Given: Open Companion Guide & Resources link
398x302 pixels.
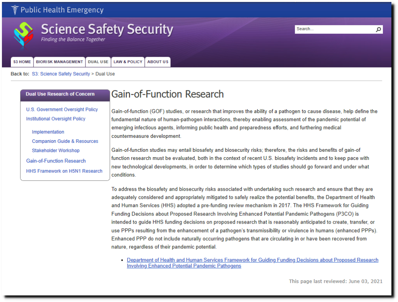Looking at the screenshot, I should pyautogui.click(x=65, y=141).
